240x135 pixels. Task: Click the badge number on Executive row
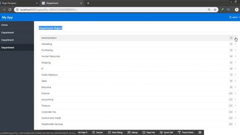[231, 87]
